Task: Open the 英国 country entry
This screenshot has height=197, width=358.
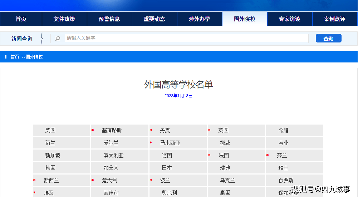Action: click(223, 130)
